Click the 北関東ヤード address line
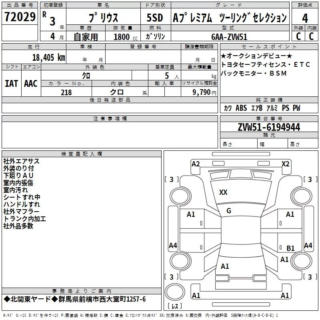The image size is (320, 320). 75,299
